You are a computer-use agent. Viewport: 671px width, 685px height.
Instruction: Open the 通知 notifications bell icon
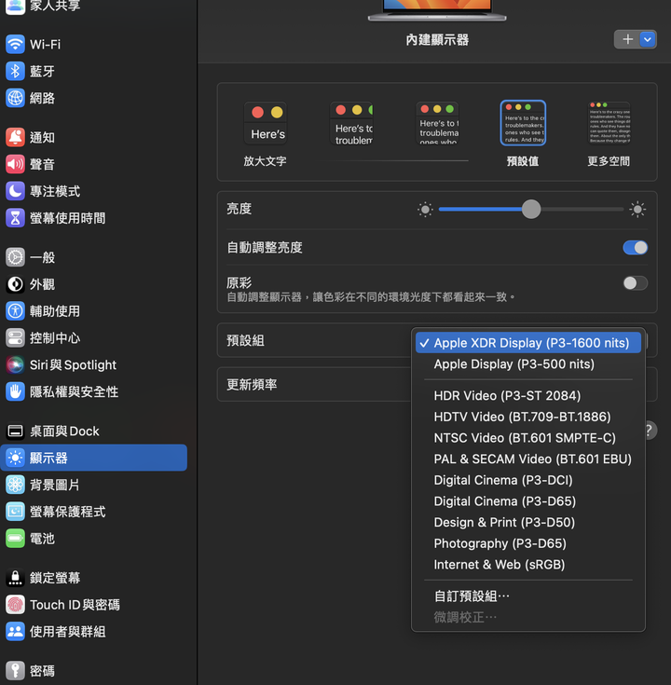(15, 137)
